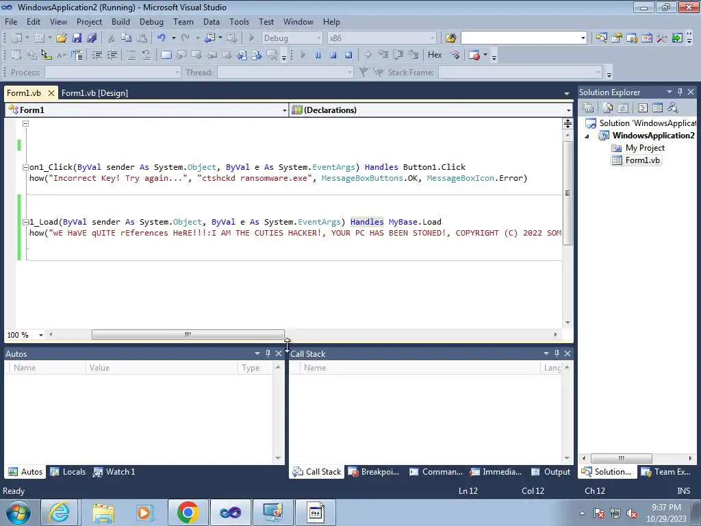Open the Properties Window toolbar icon
This screenshot has height=526, width=701.
click(x=617, y=38)
